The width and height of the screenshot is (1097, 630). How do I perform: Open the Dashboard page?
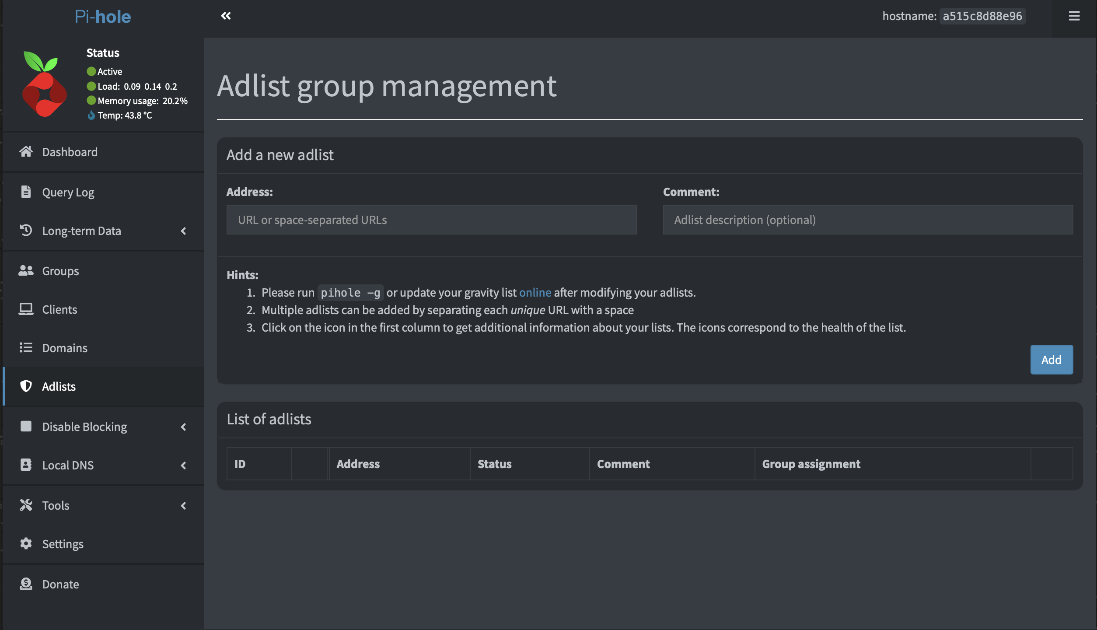tap(103, 152)
